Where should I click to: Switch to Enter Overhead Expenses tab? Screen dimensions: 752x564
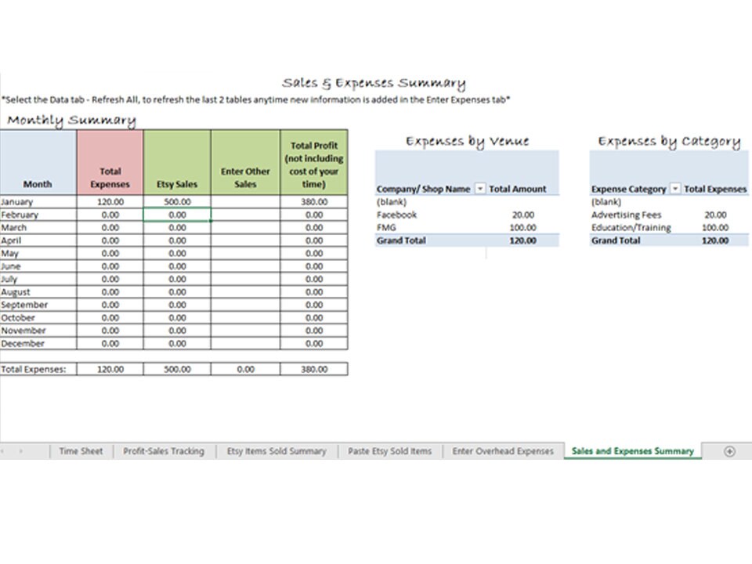click(x=502, y=451)
